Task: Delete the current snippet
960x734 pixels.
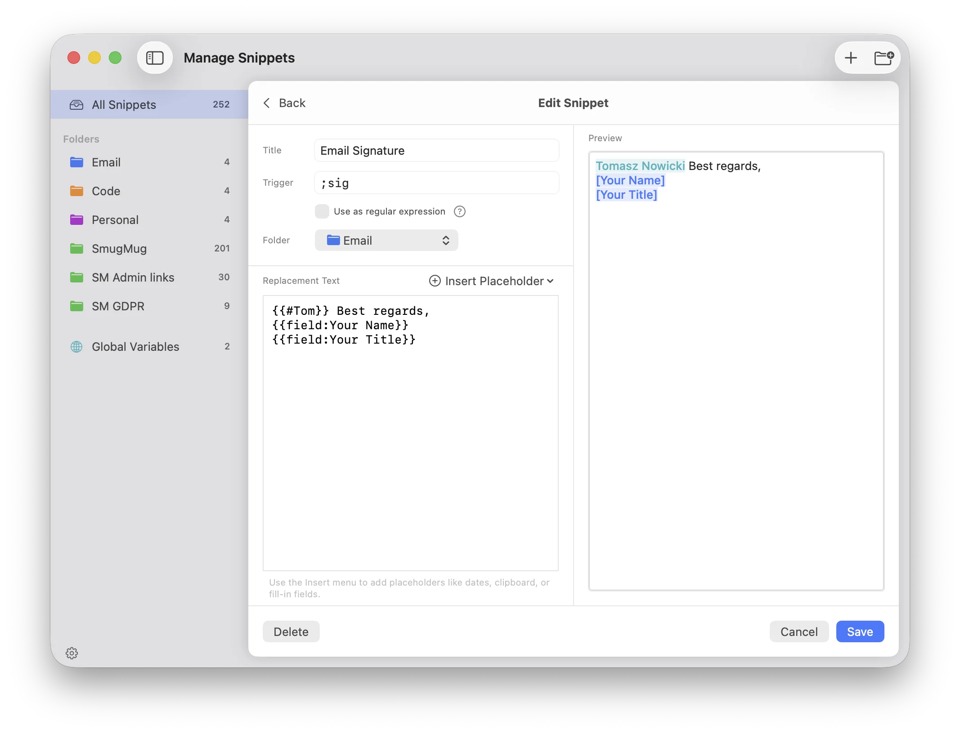Action: pos(291,631)
